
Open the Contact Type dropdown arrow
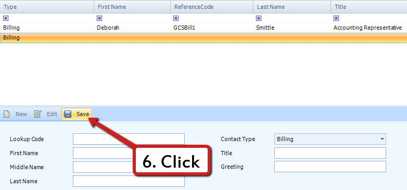click(x=382, y=139)
